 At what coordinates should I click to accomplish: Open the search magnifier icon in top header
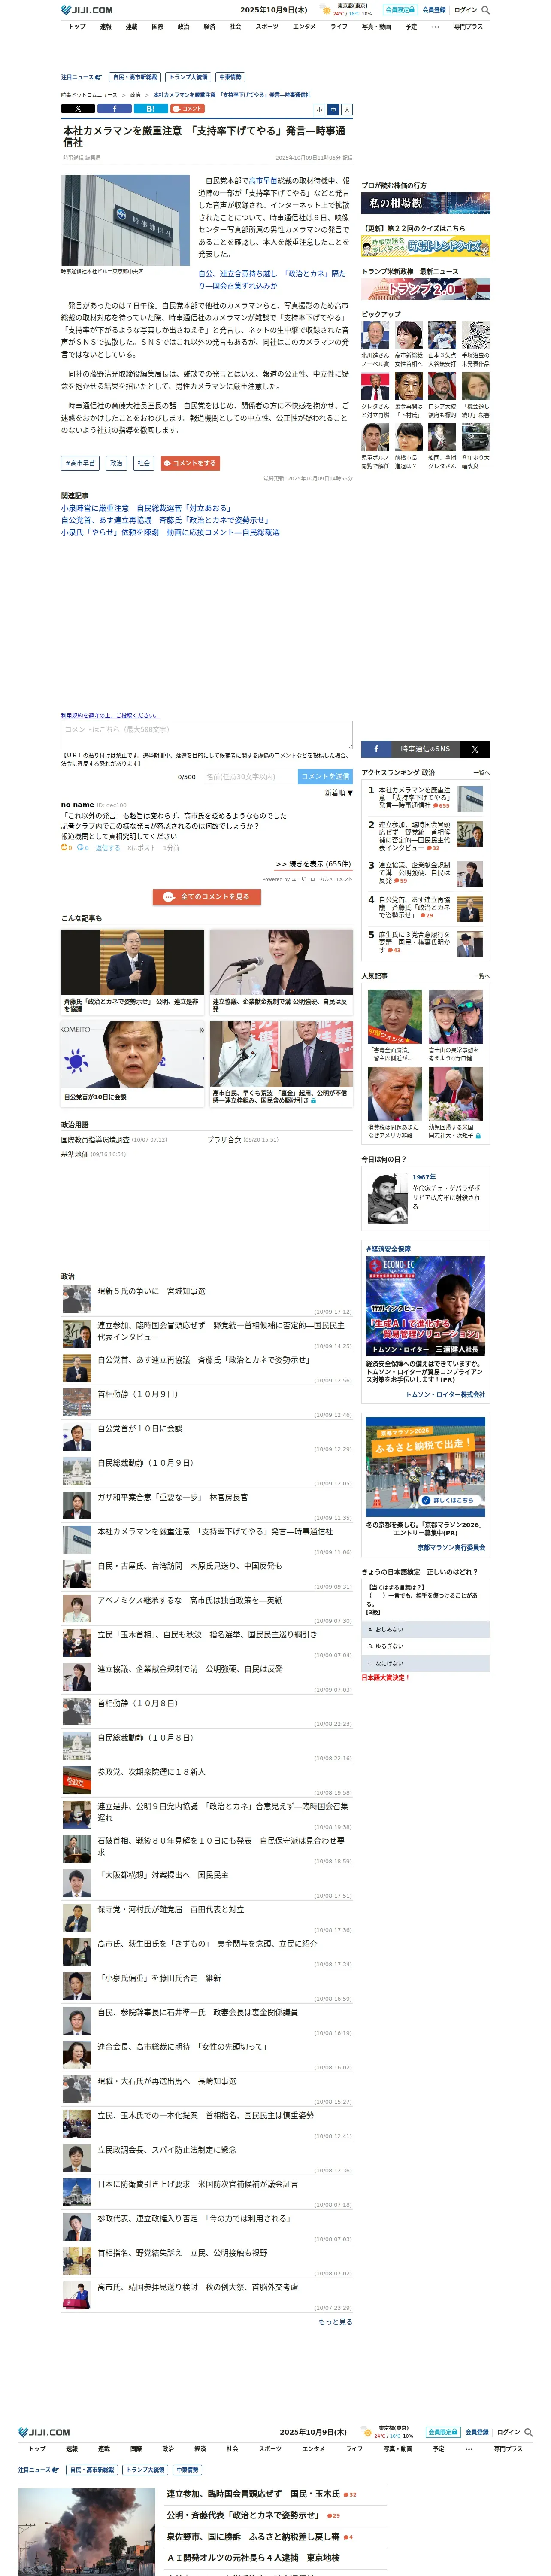(x=486, y=10)
